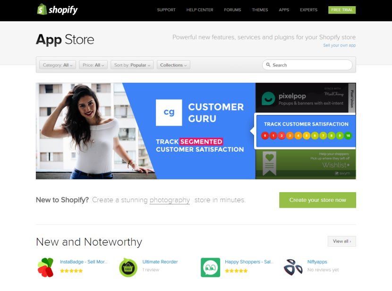Open the InstaBadge app icon
The width and height of the screenshot is (392, 291).
point(45,267)
